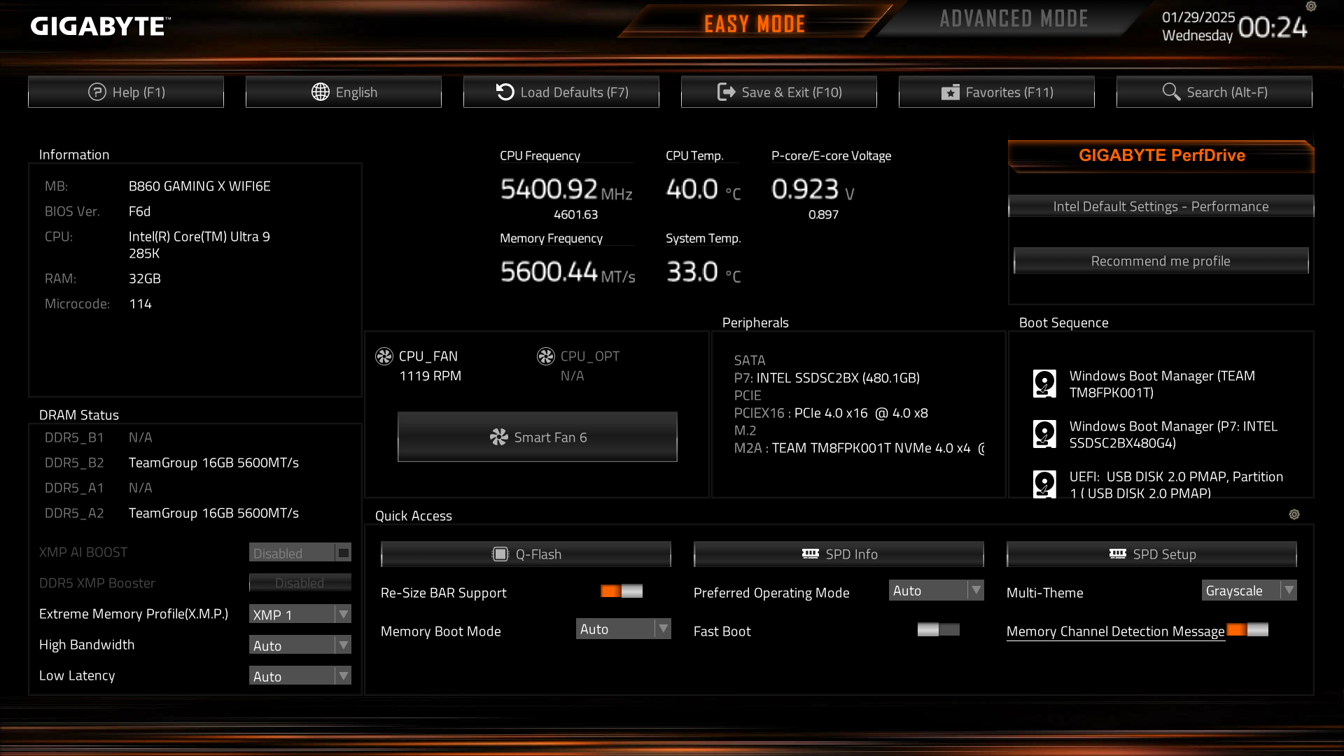
Task: Click the Load Defaults circular arrow icon
Action: click(505, 92)
